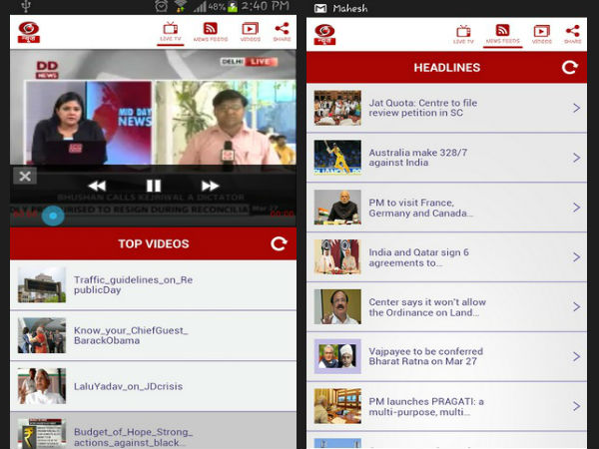Open Traffic guidelines video thumbnail
Viewport: 599px width, 449px height.
click(x=42, y=285)
